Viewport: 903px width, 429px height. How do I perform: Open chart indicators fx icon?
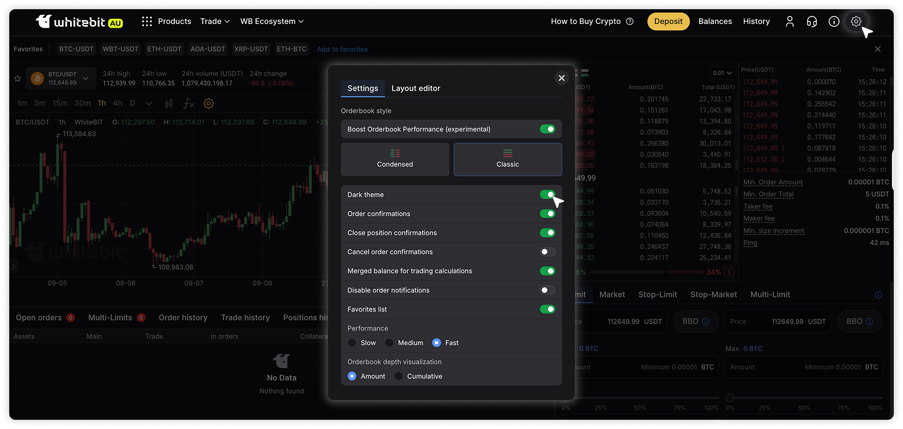189,103
